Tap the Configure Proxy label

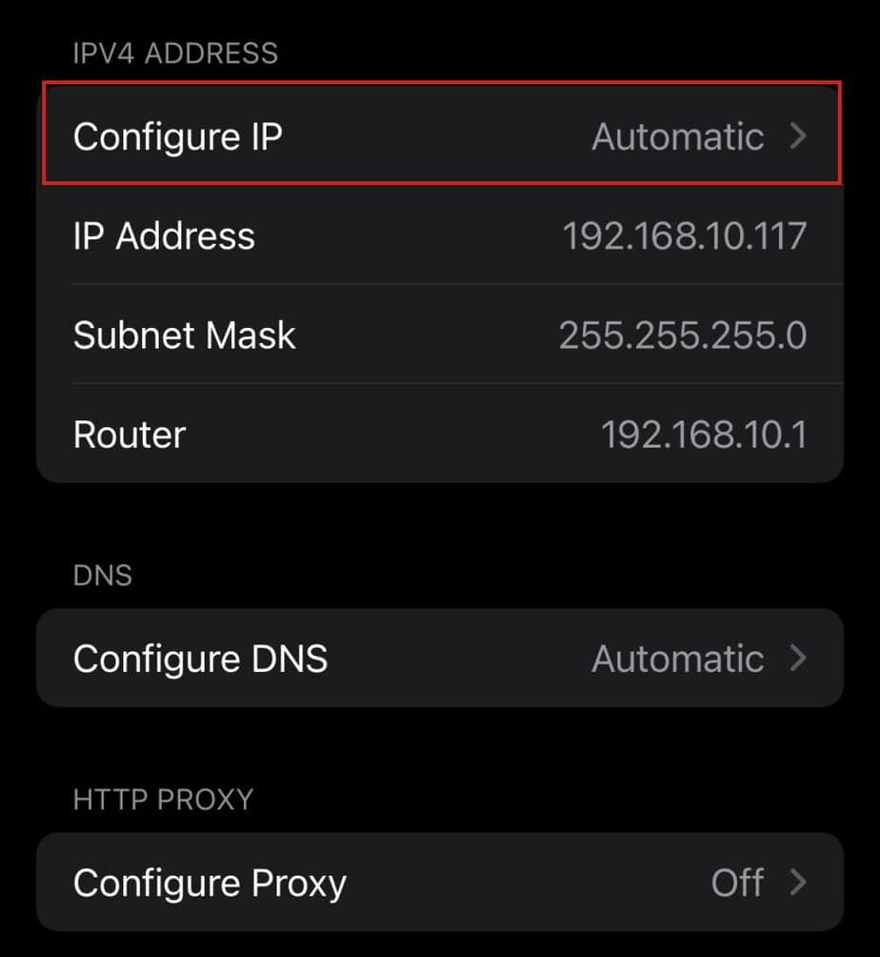pos(210,883)
